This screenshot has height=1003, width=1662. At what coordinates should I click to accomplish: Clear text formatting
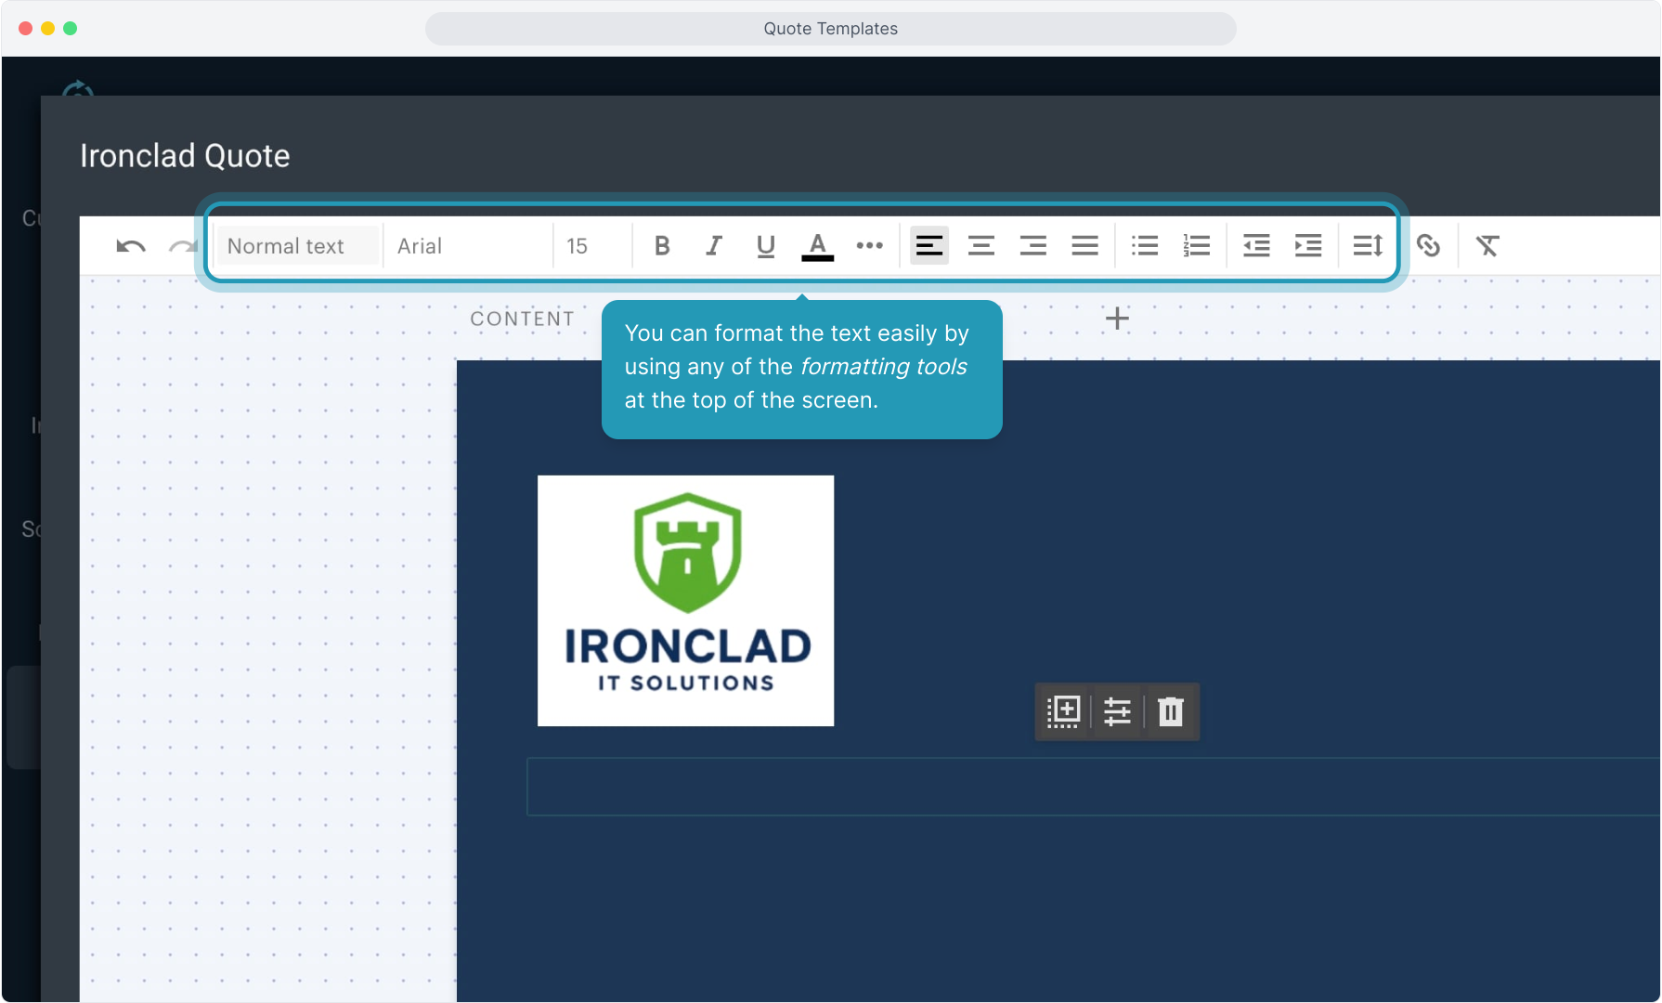(x=1487, y=246)
